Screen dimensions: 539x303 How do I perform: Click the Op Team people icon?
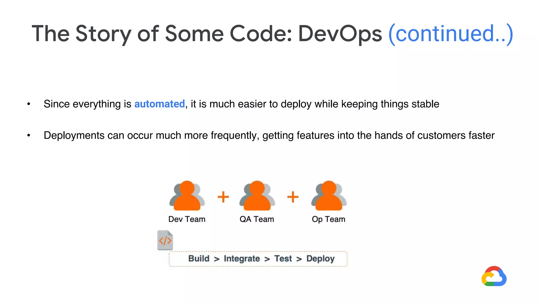[x=329, y=195]
